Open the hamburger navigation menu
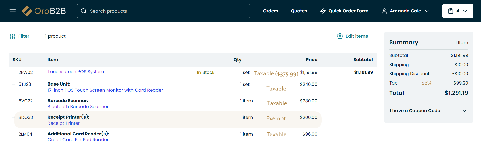 coord(13,11)
